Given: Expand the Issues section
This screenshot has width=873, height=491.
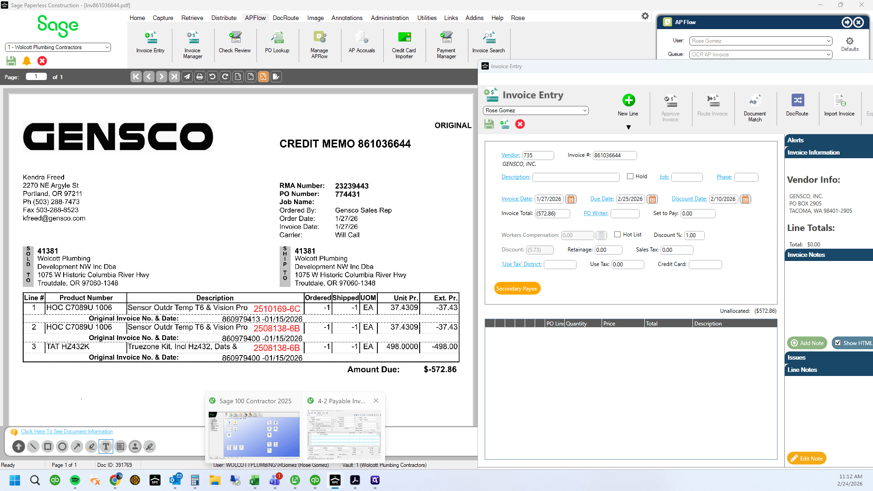Looking at the screenshot, I should click(828, 357).
